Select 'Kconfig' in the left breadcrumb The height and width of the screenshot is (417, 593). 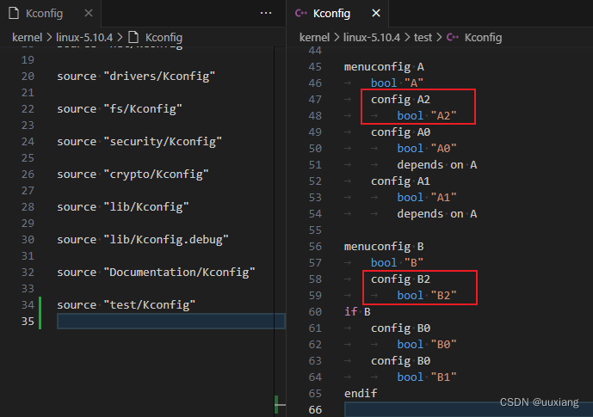point(164,37)
